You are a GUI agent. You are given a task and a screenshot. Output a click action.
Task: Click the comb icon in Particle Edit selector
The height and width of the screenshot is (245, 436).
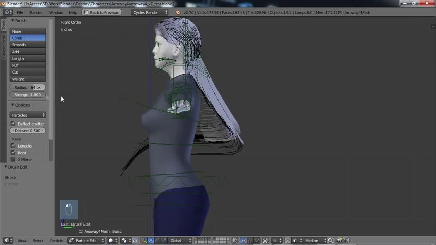[x=72, y=240]
